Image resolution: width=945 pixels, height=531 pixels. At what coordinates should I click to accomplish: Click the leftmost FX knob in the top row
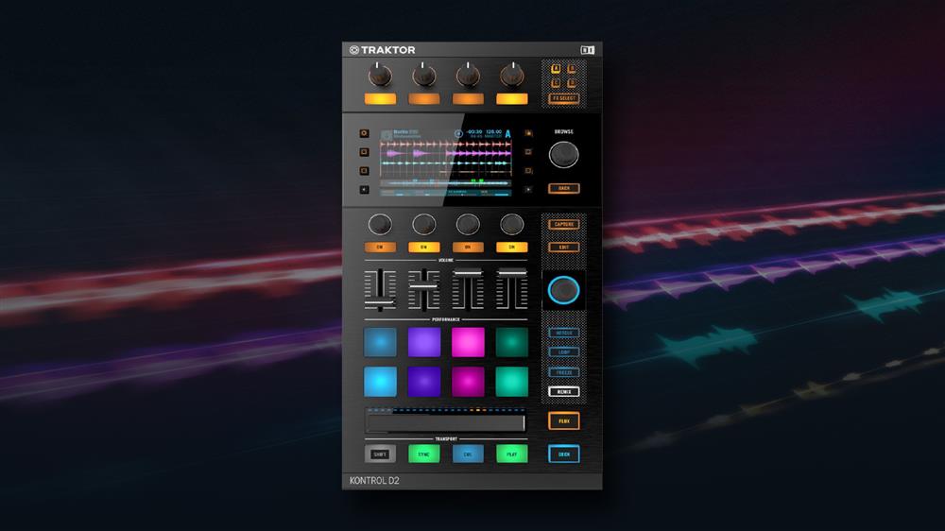(380, 76)
